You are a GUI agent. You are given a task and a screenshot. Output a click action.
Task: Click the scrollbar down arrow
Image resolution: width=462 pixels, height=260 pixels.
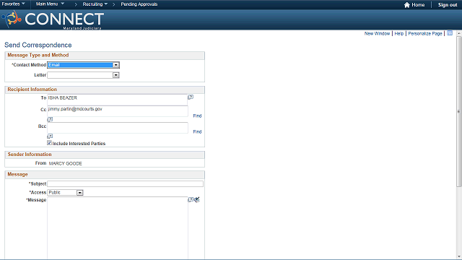coord(459,257)
